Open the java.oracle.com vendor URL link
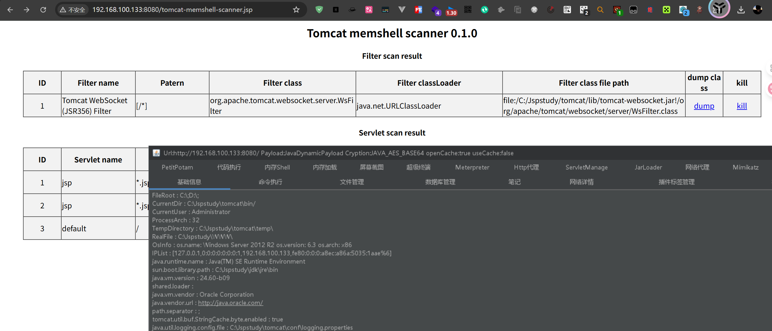Viewport: 772px width, 331px height. pyautogui.click(x=230, y=303)
